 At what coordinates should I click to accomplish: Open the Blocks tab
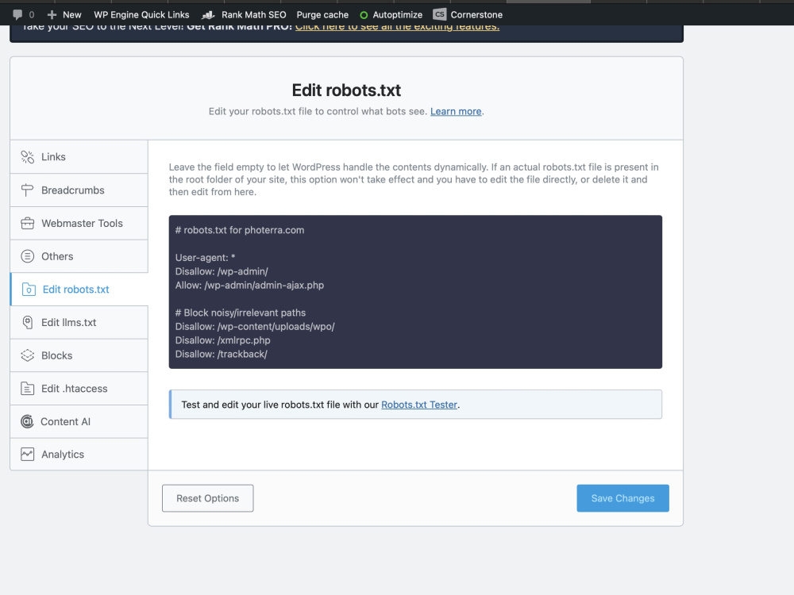coord(79,355)
